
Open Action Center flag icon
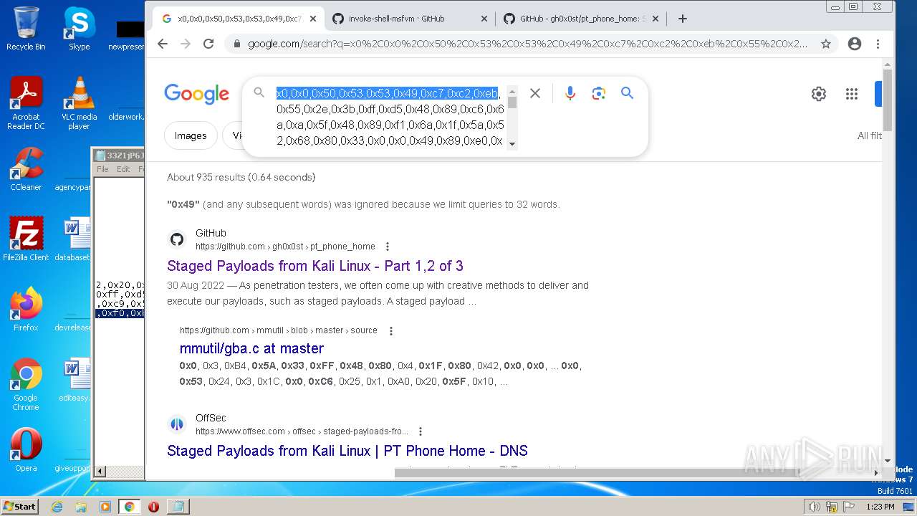click(x=849, y=507)
